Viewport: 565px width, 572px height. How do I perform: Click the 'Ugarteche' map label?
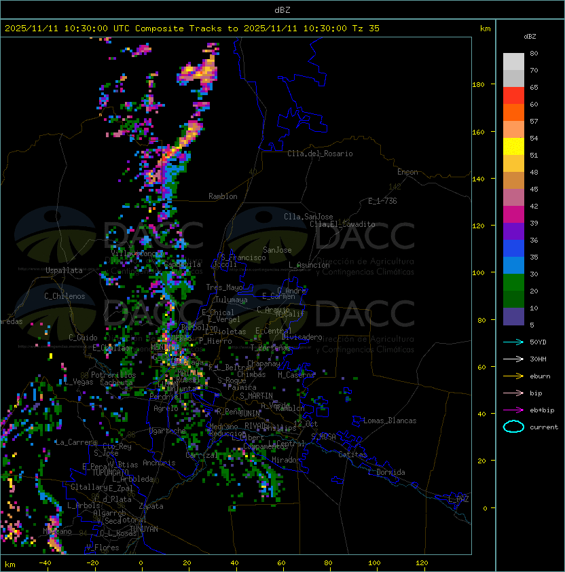pos(168,431)
